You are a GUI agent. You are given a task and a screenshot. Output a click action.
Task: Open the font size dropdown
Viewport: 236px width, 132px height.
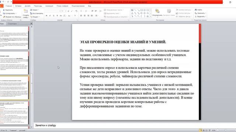click(x=66, y=11)
